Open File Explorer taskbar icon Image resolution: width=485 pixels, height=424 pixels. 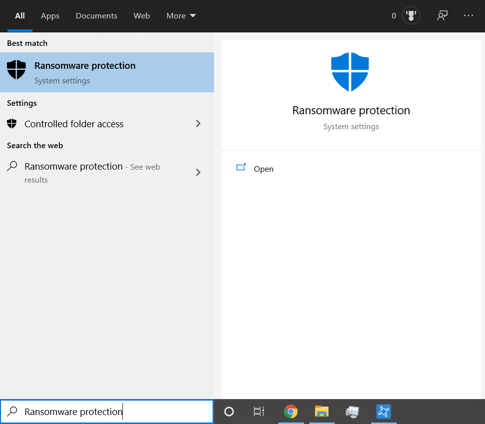[322, 412]
